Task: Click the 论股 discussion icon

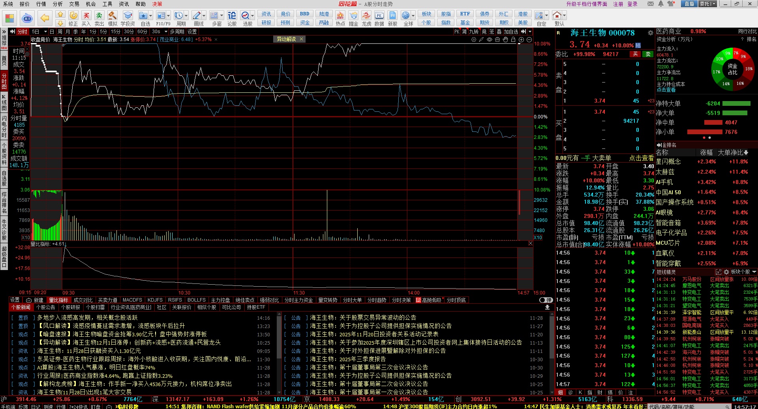Action: (x=232, y=18)
